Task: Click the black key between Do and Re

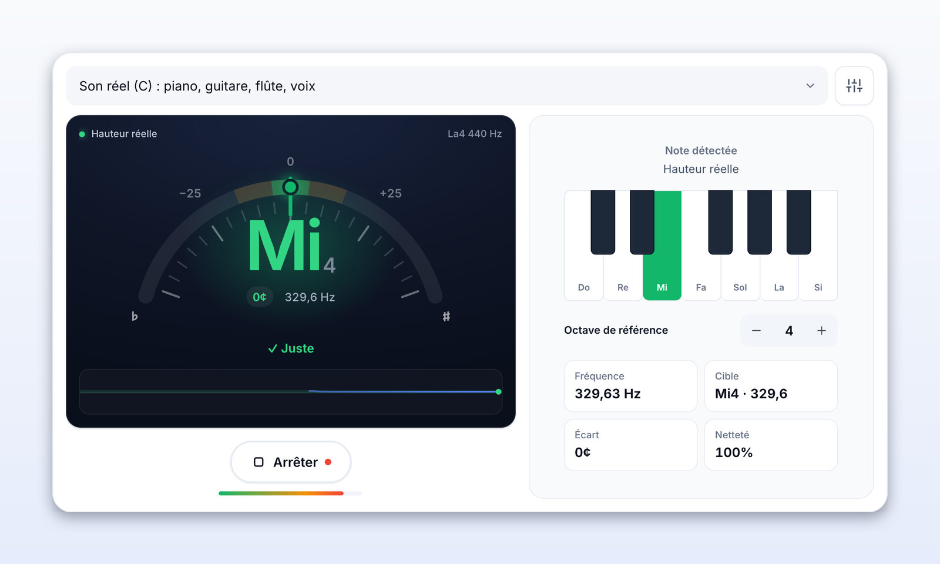Action: click(603, 222)
